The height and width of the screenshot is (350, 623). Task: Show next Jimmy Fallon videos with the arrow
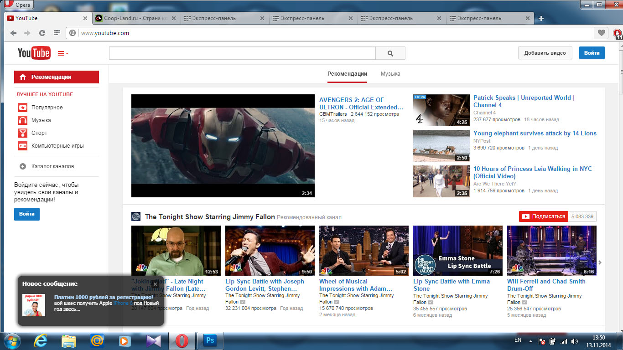(x=600, y=262)
